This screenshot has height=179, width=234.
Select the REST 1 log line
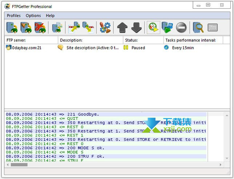tap(106, 135)
